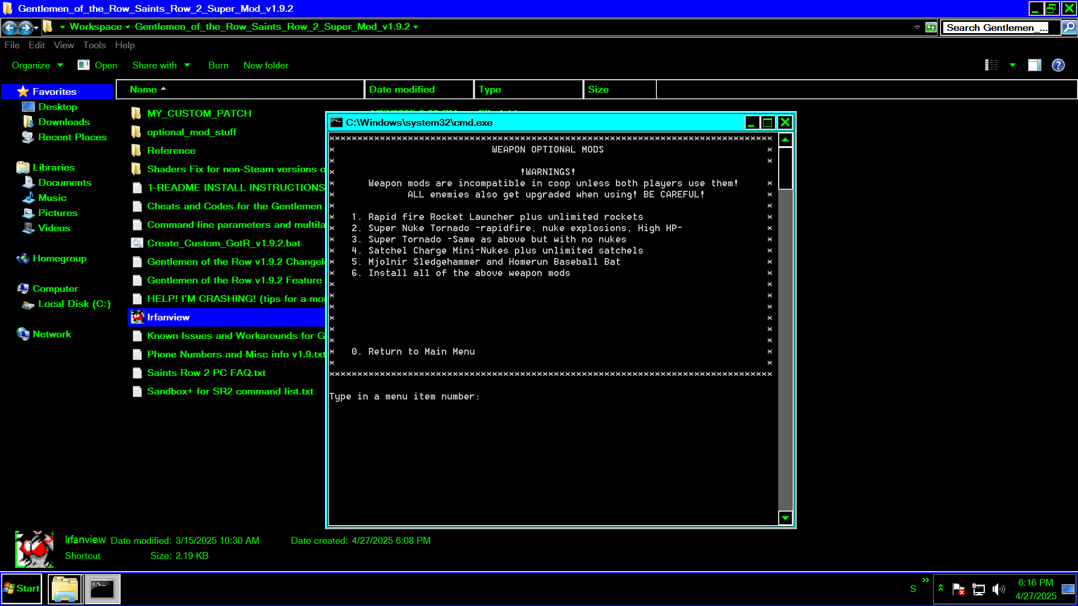Click the search magnifier icon
The height and width of the screenshot is (606, 1078).
tap(1070, 27)
